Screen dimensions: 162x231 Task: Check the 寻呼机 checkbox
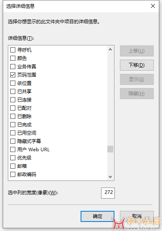coord(13,50)
